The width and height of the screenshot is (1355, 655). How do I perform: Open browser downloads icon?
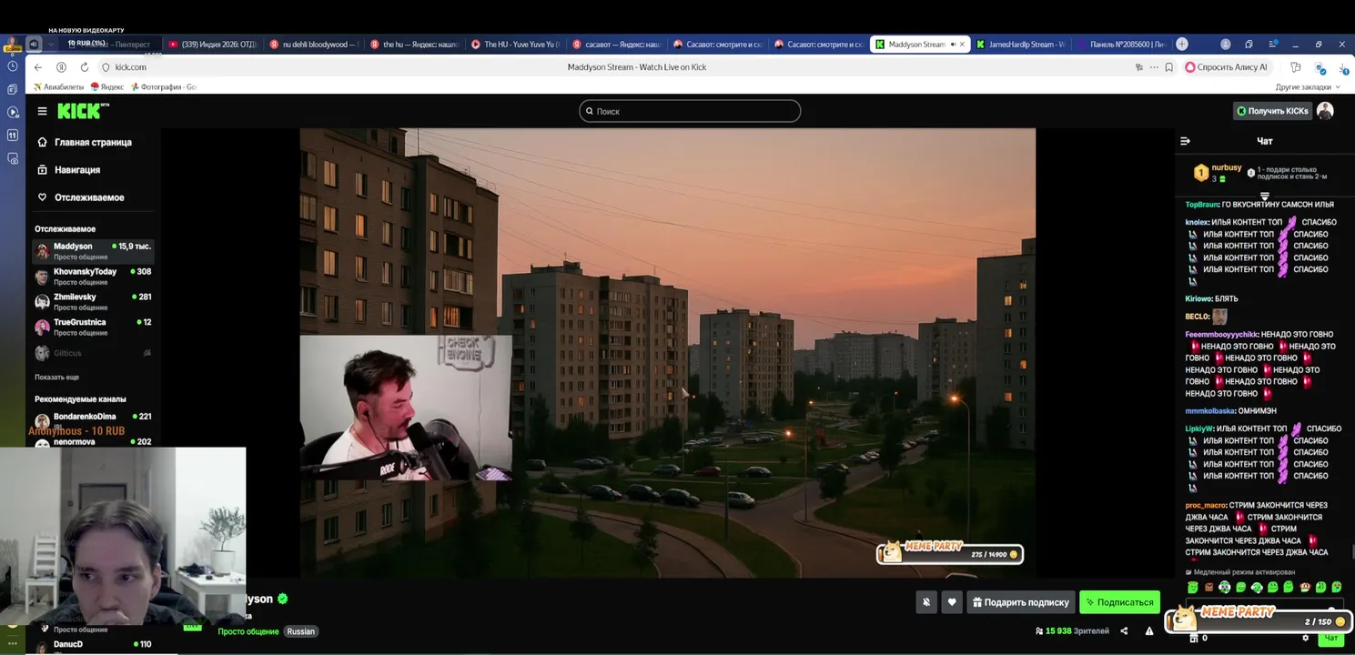(1343, 67)
